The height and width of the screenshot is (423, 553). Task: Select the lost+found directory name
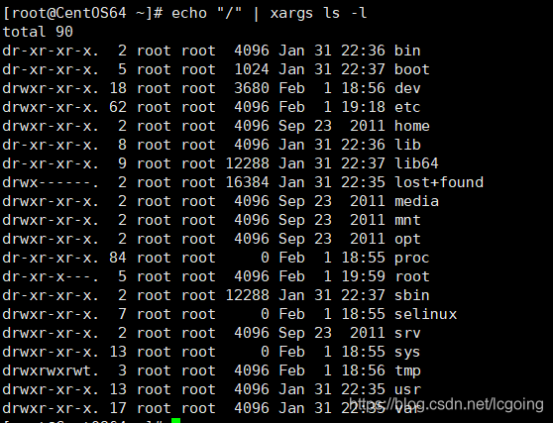click(x=439, y=182)
